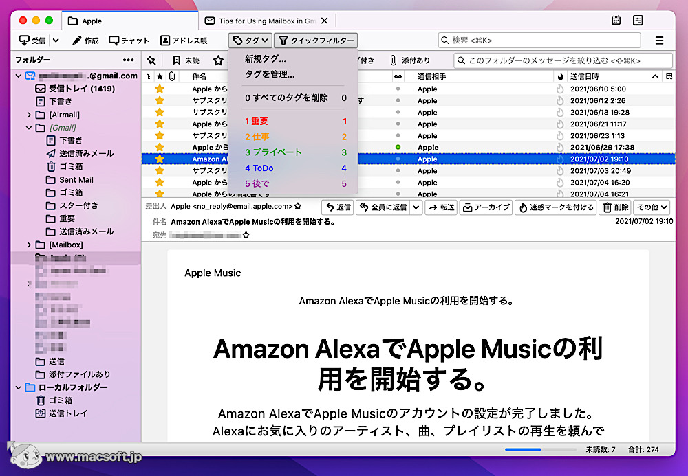This screenshot has width=688, height=476.
Task: Apply green 3 プライベート tag
Action: click(292, 152)
